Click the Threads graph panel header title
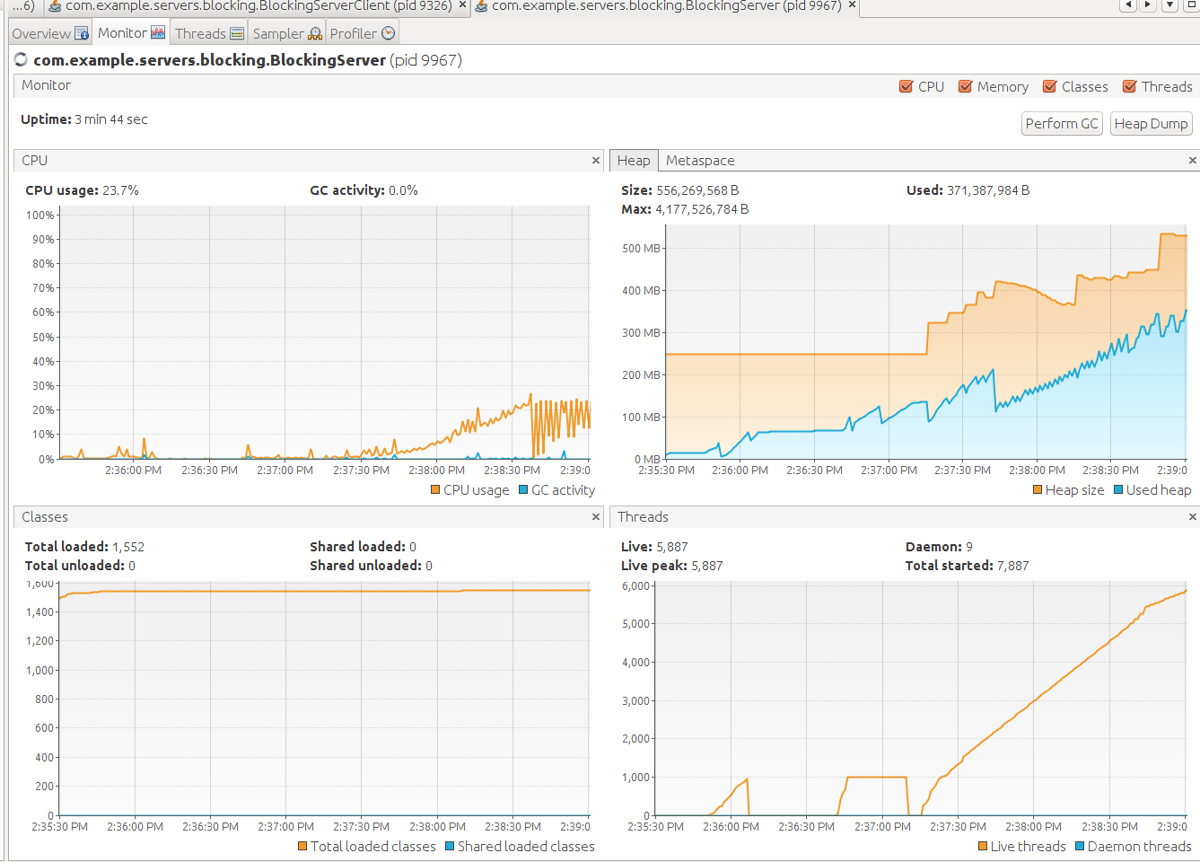The height and width of the screenshot is (862, 1200). click(x=643, y=517)
